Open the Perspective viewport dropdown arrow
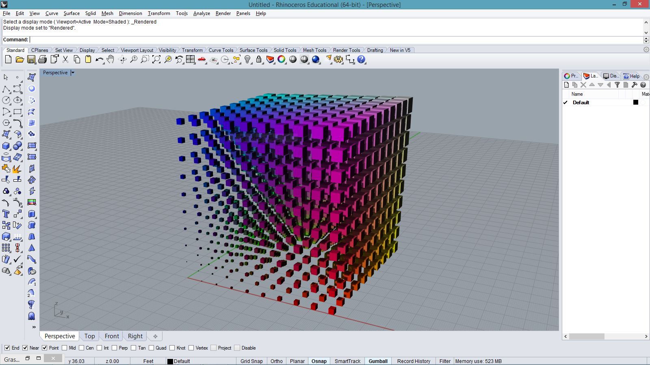Screen dimensions: 650x365 point(73,73)
